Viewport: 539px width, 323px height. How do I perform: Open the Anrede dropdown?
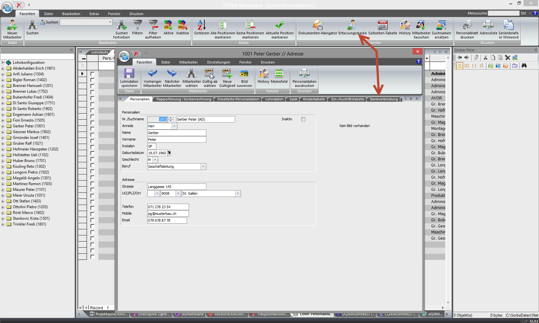click(175, 126)
